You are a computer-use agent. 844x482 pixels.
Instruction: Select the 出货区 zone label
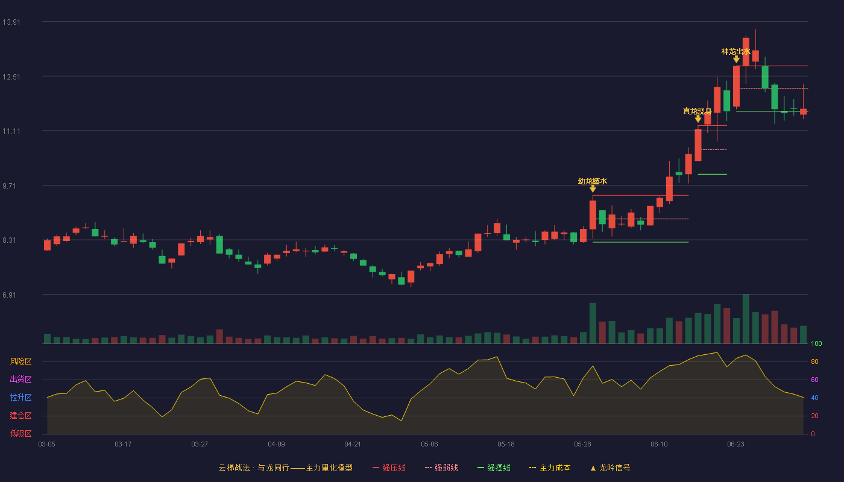point(20,380)
